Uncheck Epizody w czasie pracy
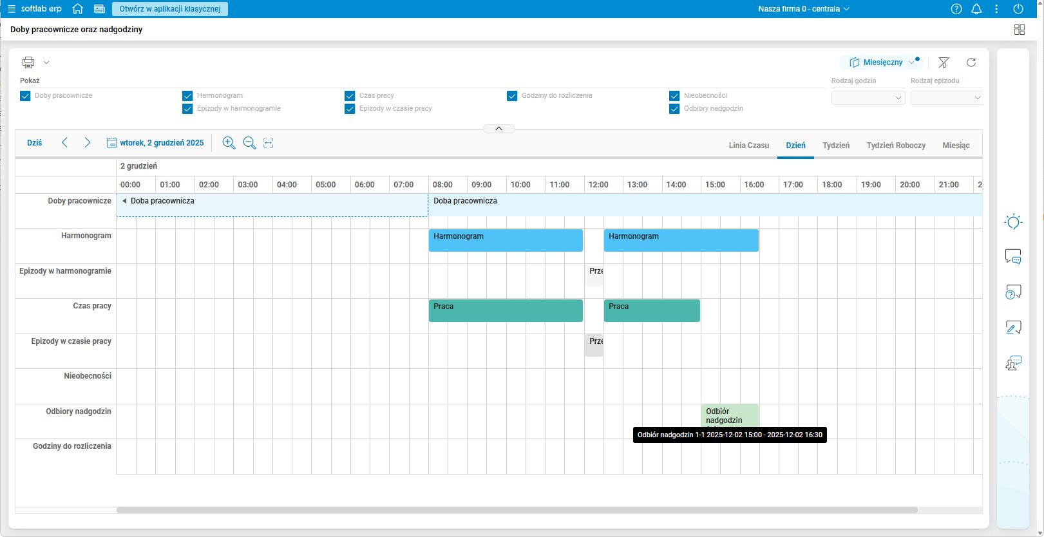 [350, 109]
